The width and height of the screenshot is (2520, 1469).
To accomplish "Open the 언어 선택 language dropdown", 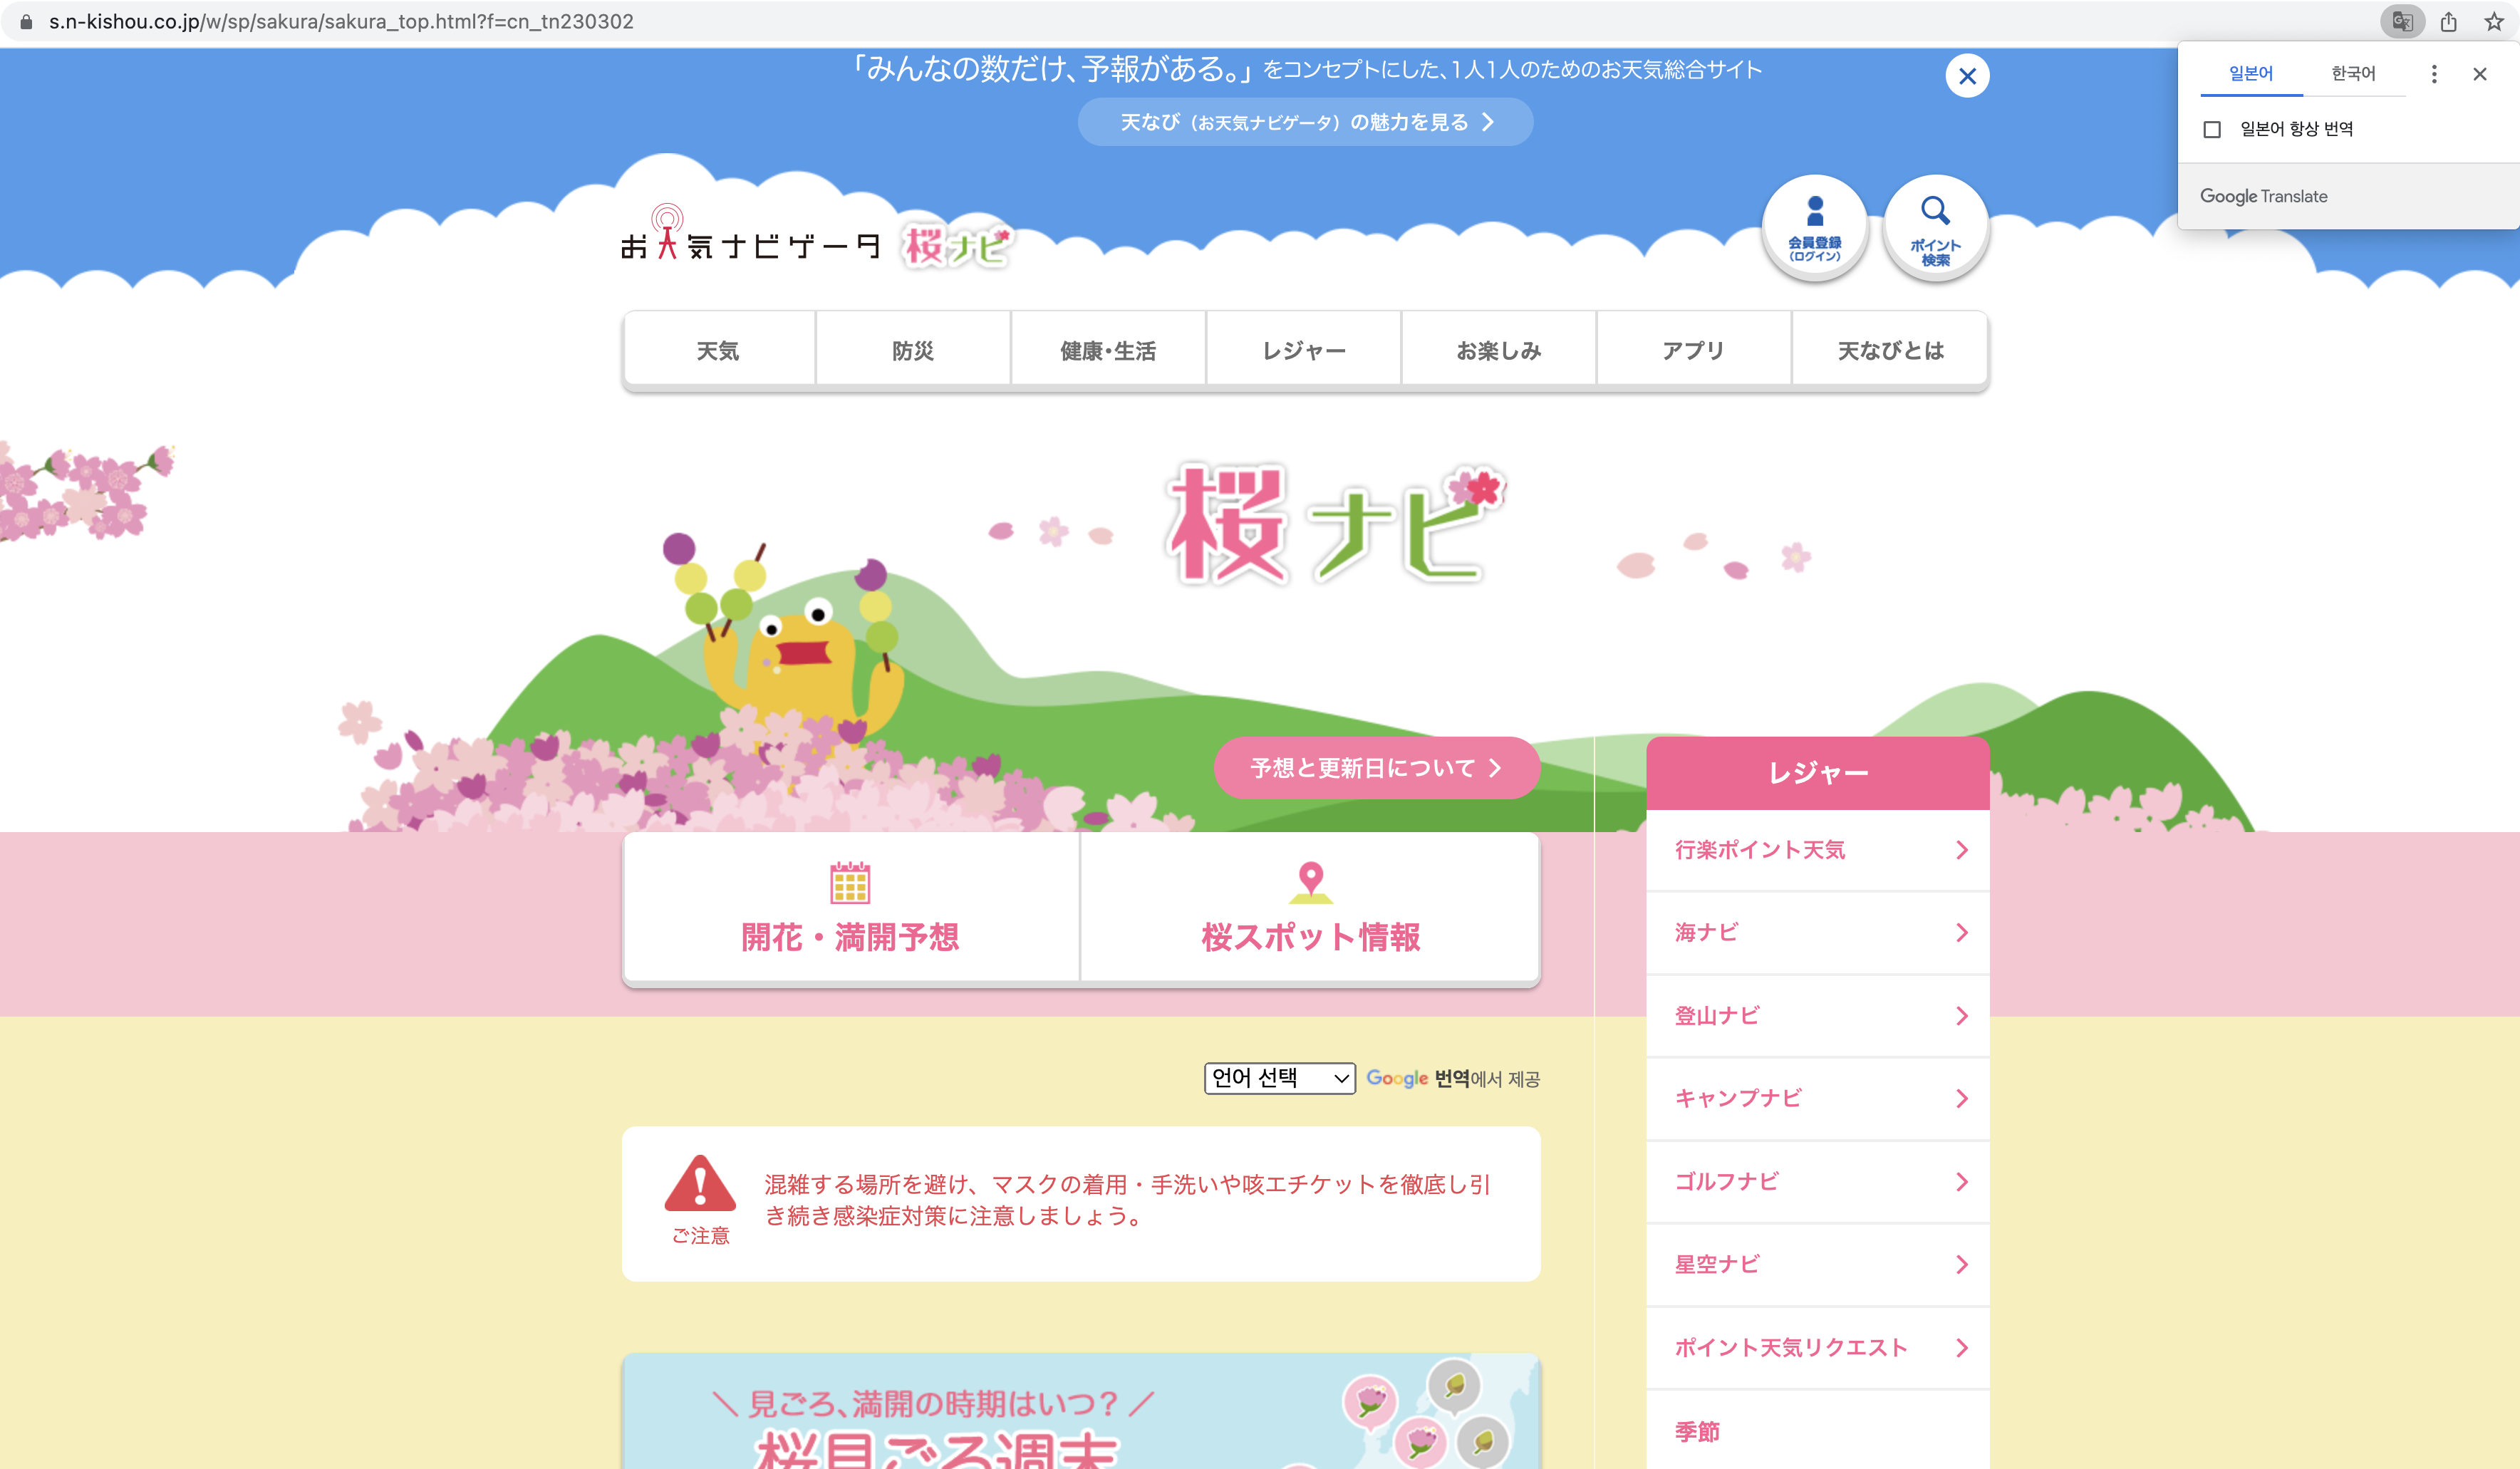I will point(1279,1078).
